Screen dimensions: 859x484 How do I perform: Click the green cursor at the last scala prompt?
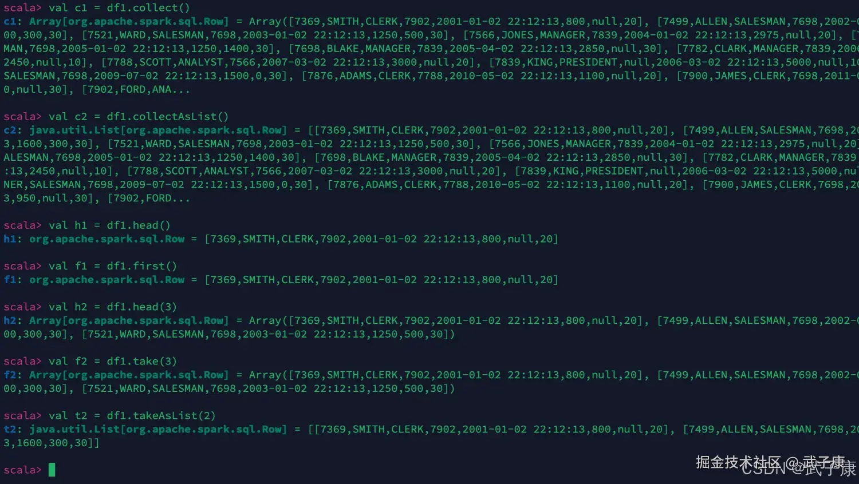tap(52, 470)
